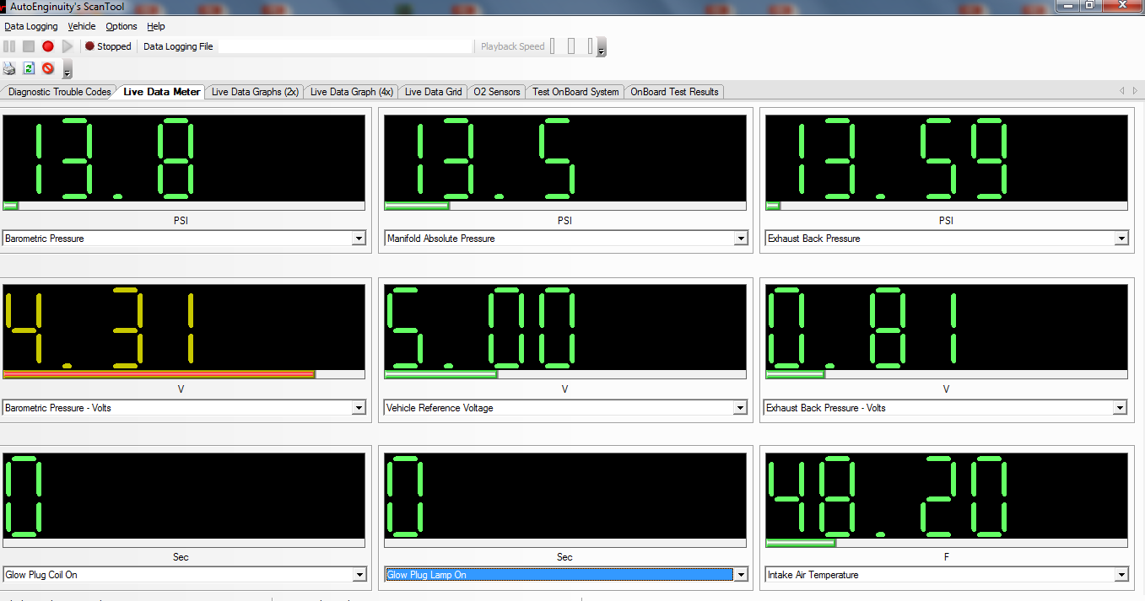Open the Exhaust Back Pressure - Volts dropdown
1145x601 pixels.
click(1120, 408)
